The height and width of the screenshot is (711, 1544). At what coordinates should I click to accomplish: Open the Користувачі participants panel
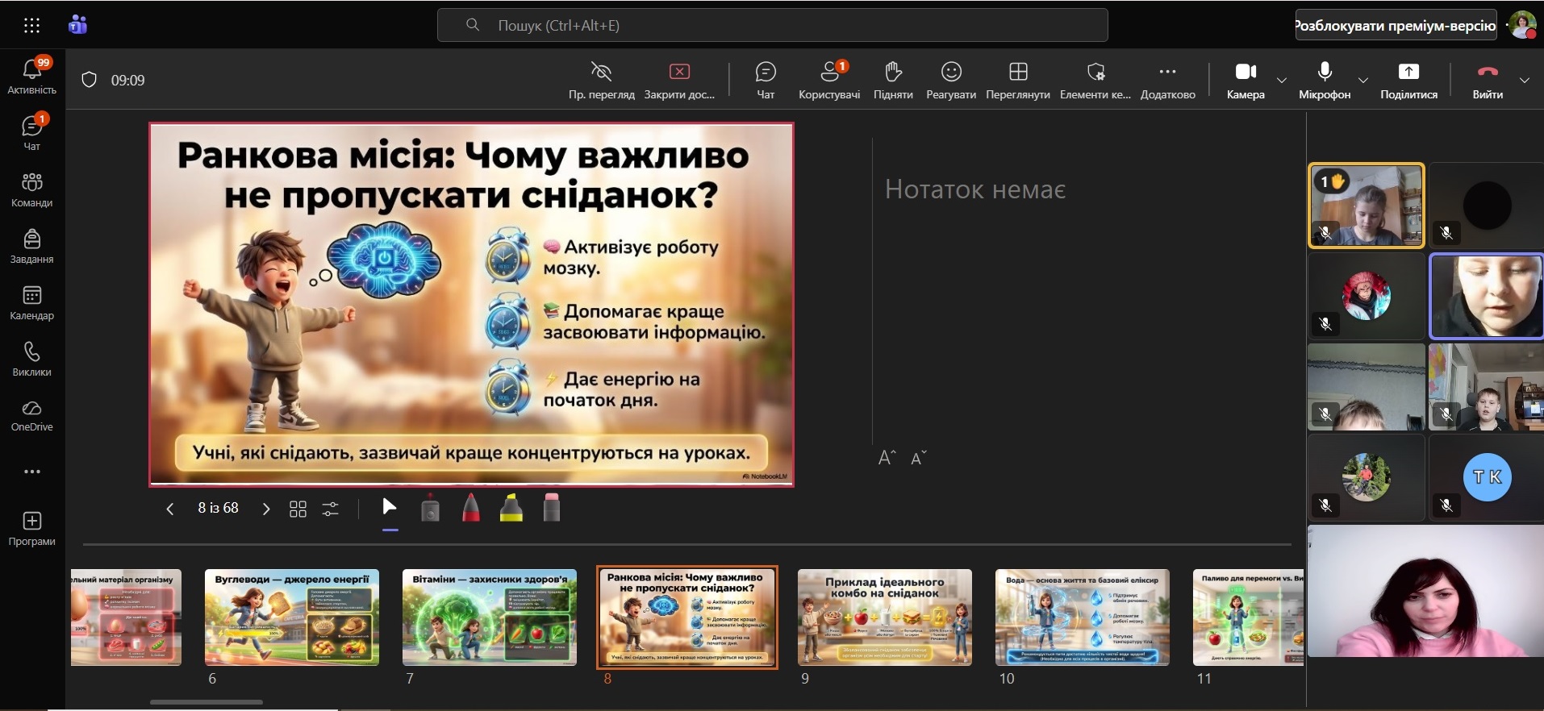click(828, 80)
